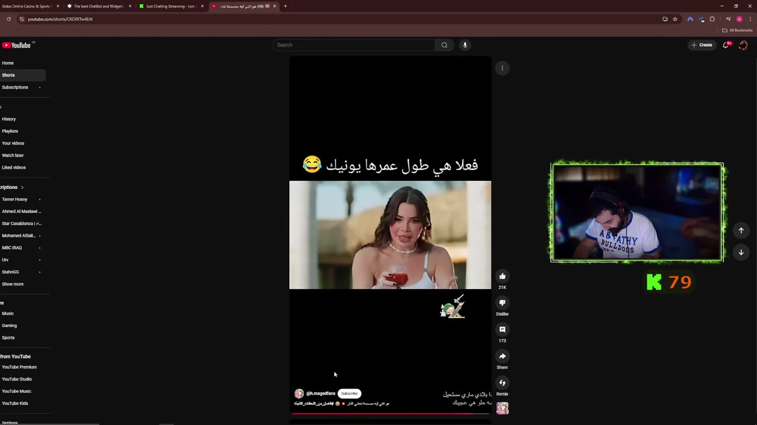Open the extension with 50 badge
Image resolution: width=757 pixels, height=425 pixels.
coord(701,19)
